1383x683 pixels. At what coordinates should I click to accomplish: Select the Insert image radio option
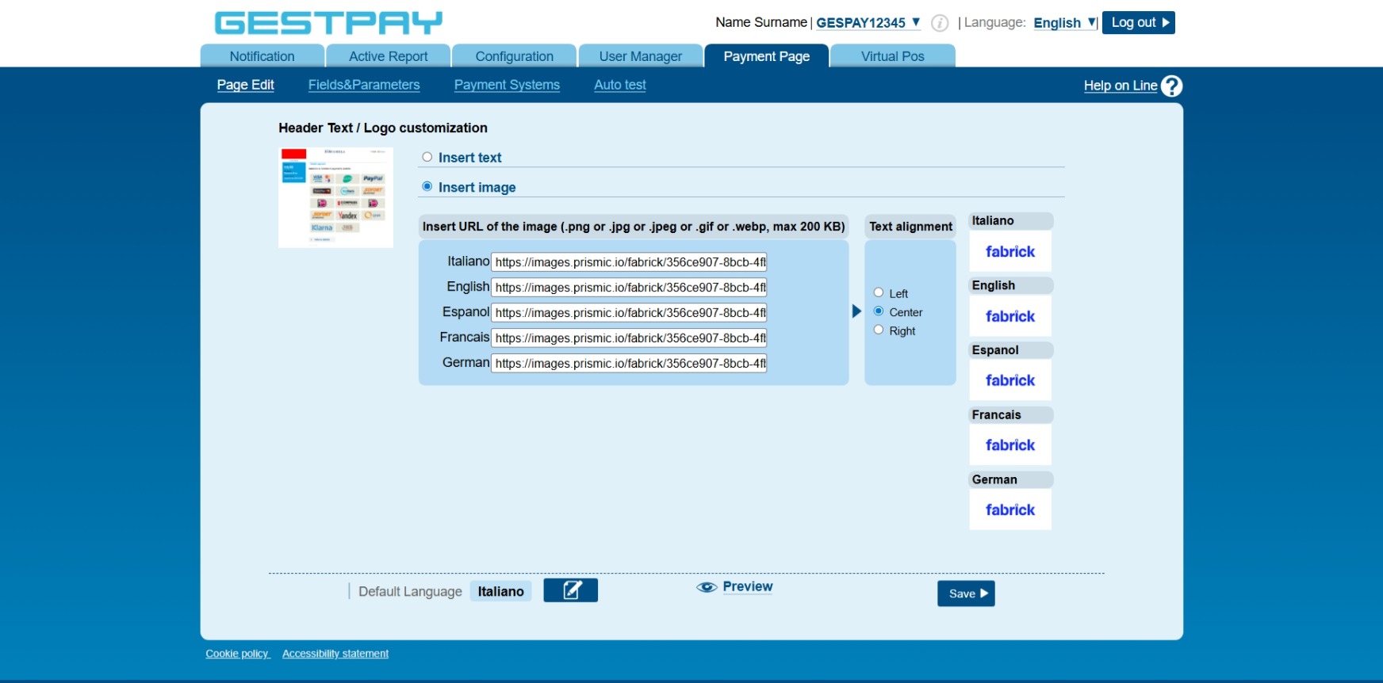point(427,187)
